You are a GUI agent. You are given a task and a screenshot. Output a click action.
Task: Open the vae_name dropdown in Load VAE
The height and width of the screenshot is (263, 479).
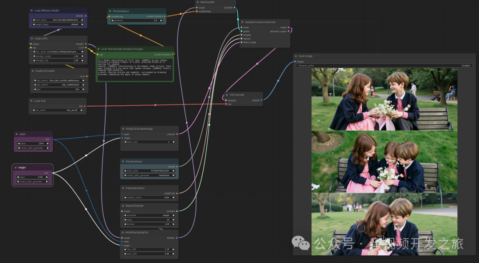[58, 110]
